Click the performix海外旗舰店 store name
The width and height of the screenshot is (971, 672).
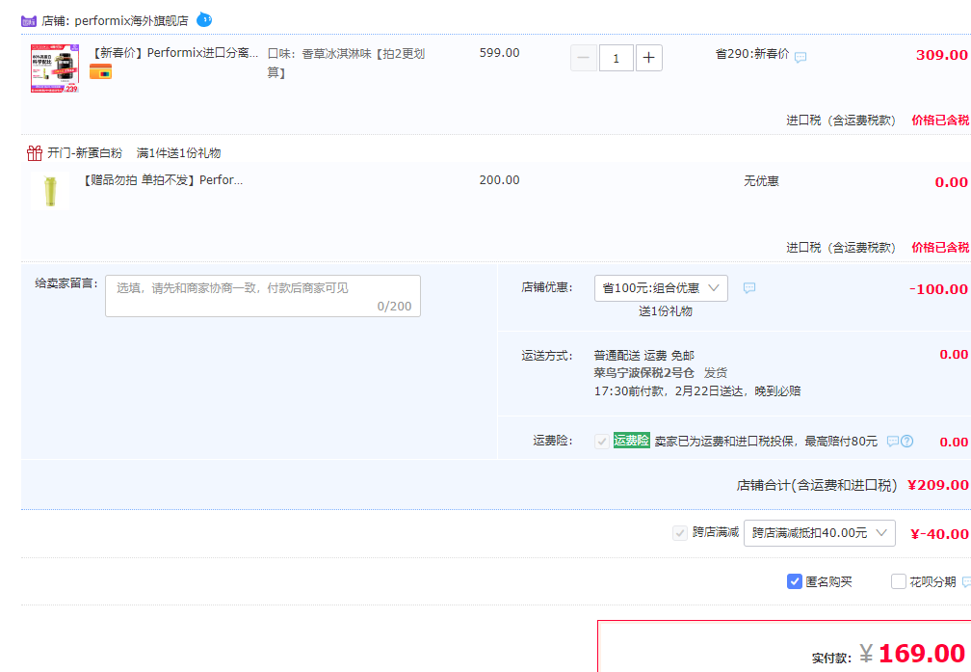tap(131, 20)
